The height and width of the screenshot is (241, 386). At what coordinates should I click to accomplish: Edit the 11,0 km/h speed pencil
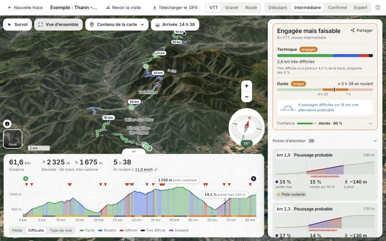coord(156,170)
